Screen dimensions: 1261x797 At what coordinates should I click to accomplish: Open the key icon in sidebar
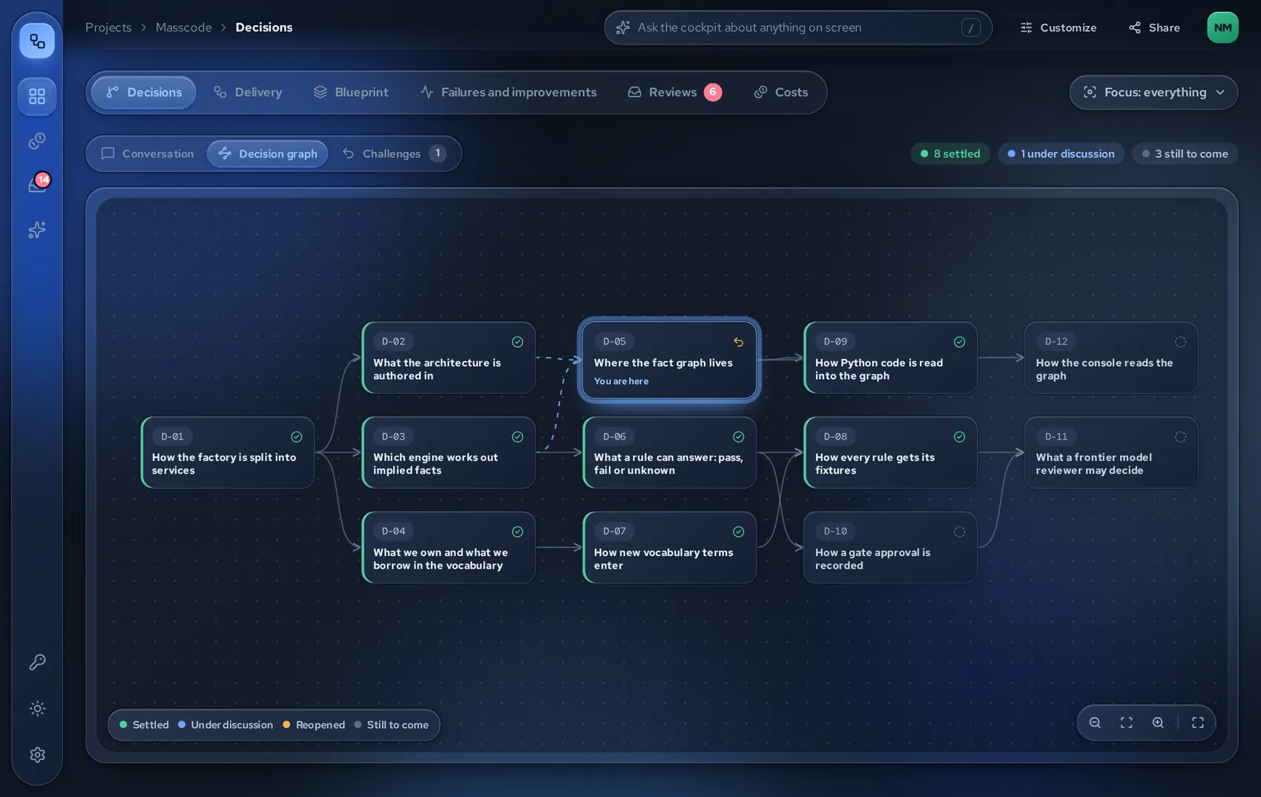coord(37,662)
